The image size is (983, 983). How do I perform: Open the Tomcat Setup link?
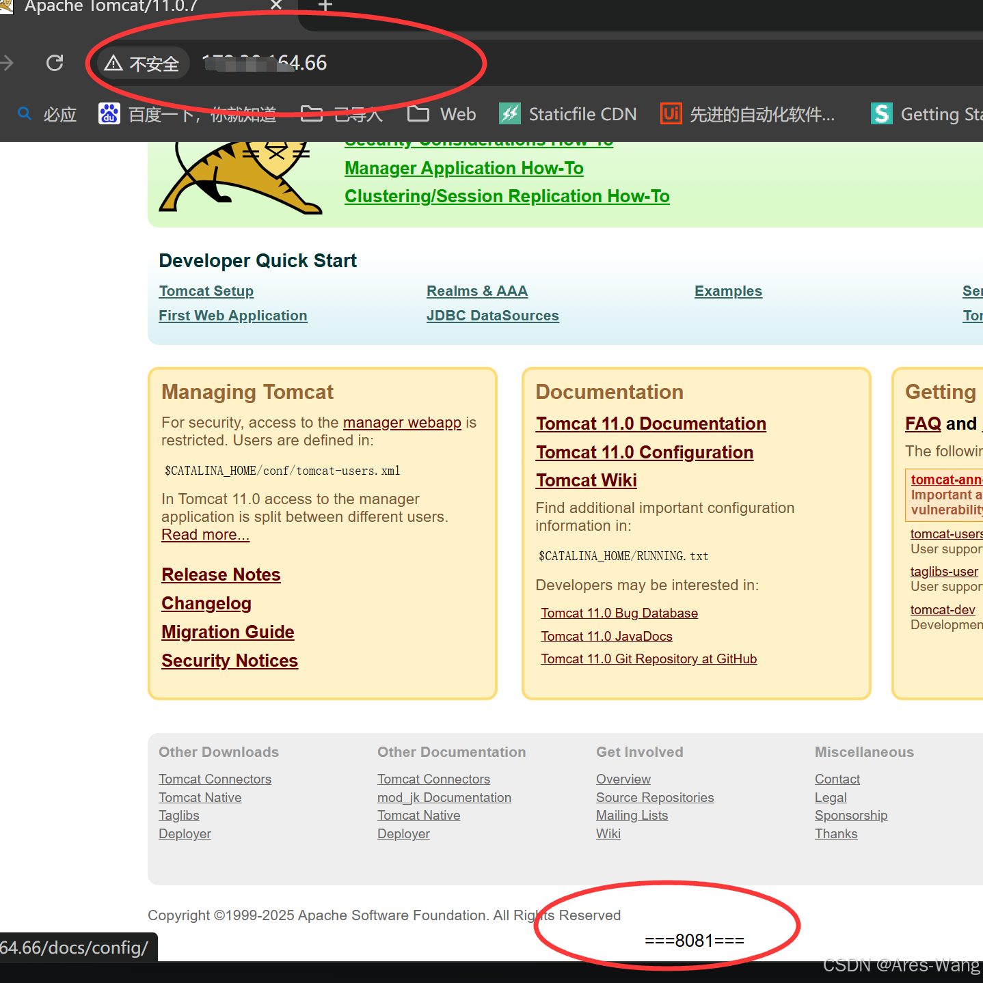point(206,291)
